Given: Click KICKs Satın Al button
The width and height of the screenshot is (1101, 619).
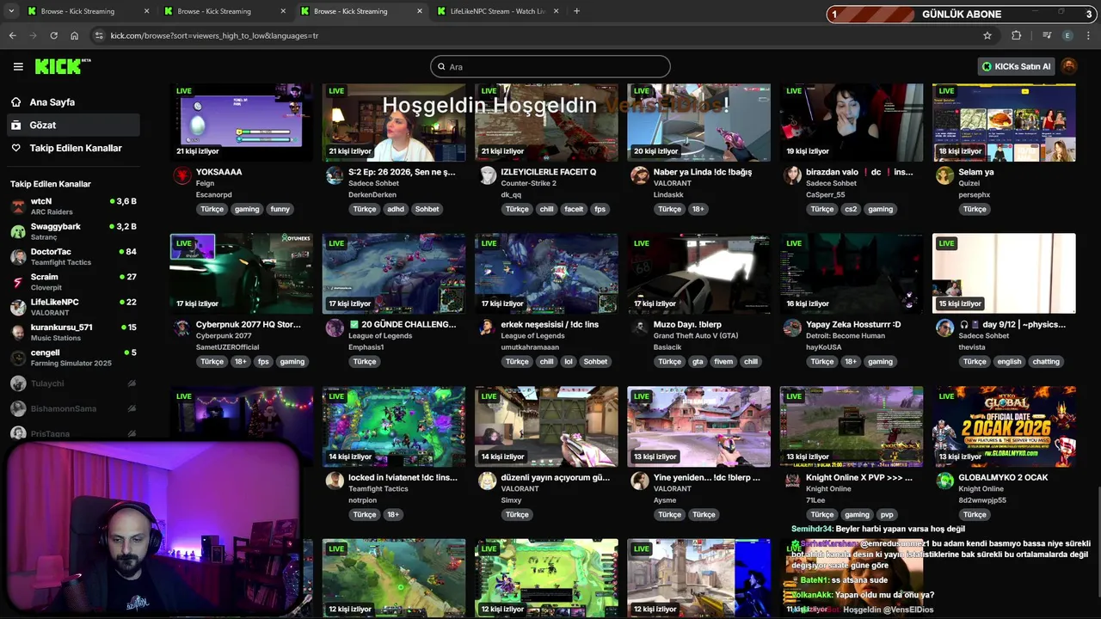Looking at the screenshot, I should [x=1017, y=66].
